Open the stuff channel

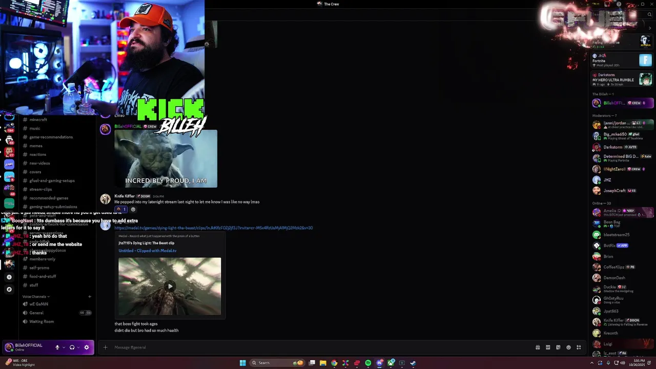coord(56,285)
